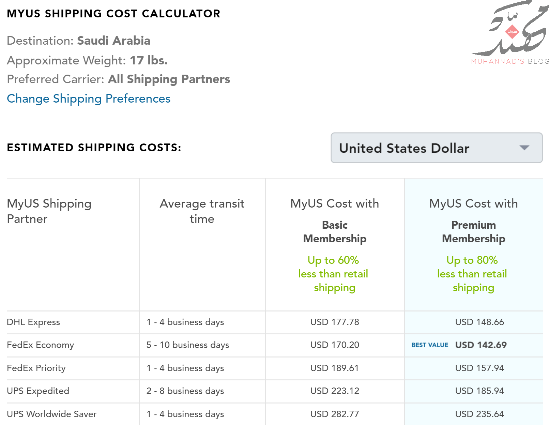Click USD 142.69 premium price

[481, 345]
